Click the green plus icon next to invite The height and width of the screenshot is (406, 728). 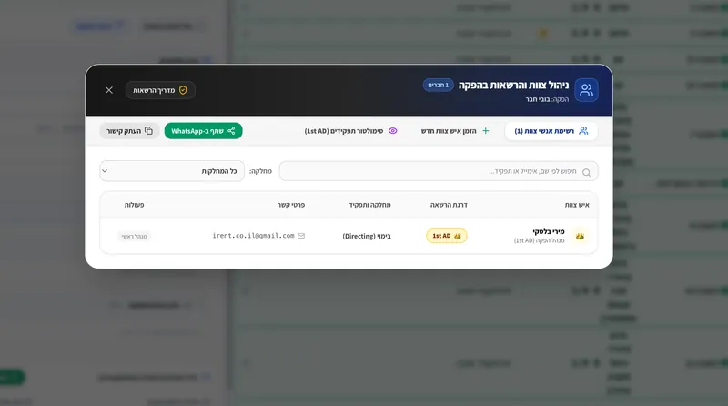point(486,131)
